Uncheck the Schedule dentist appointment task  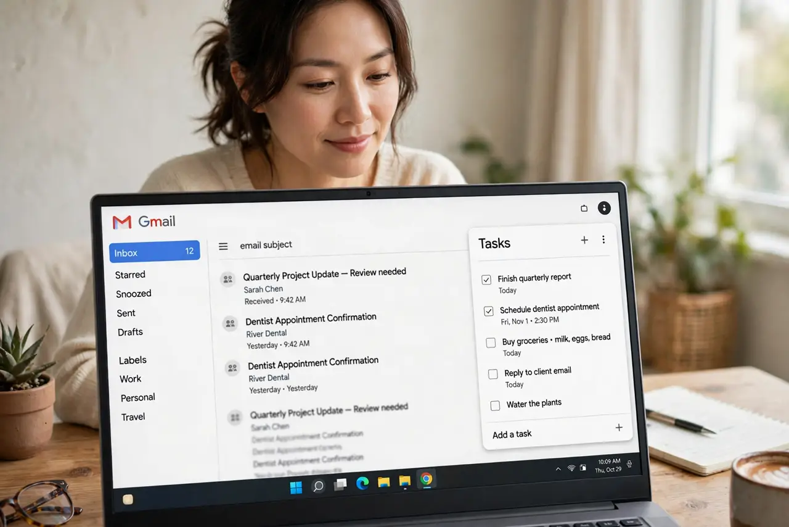click(x=488, y=312)
